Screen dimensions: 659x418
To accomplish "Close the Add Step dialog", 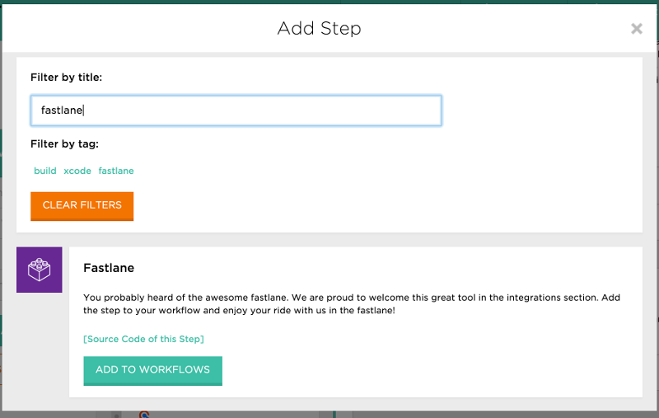I will [636, 29].
